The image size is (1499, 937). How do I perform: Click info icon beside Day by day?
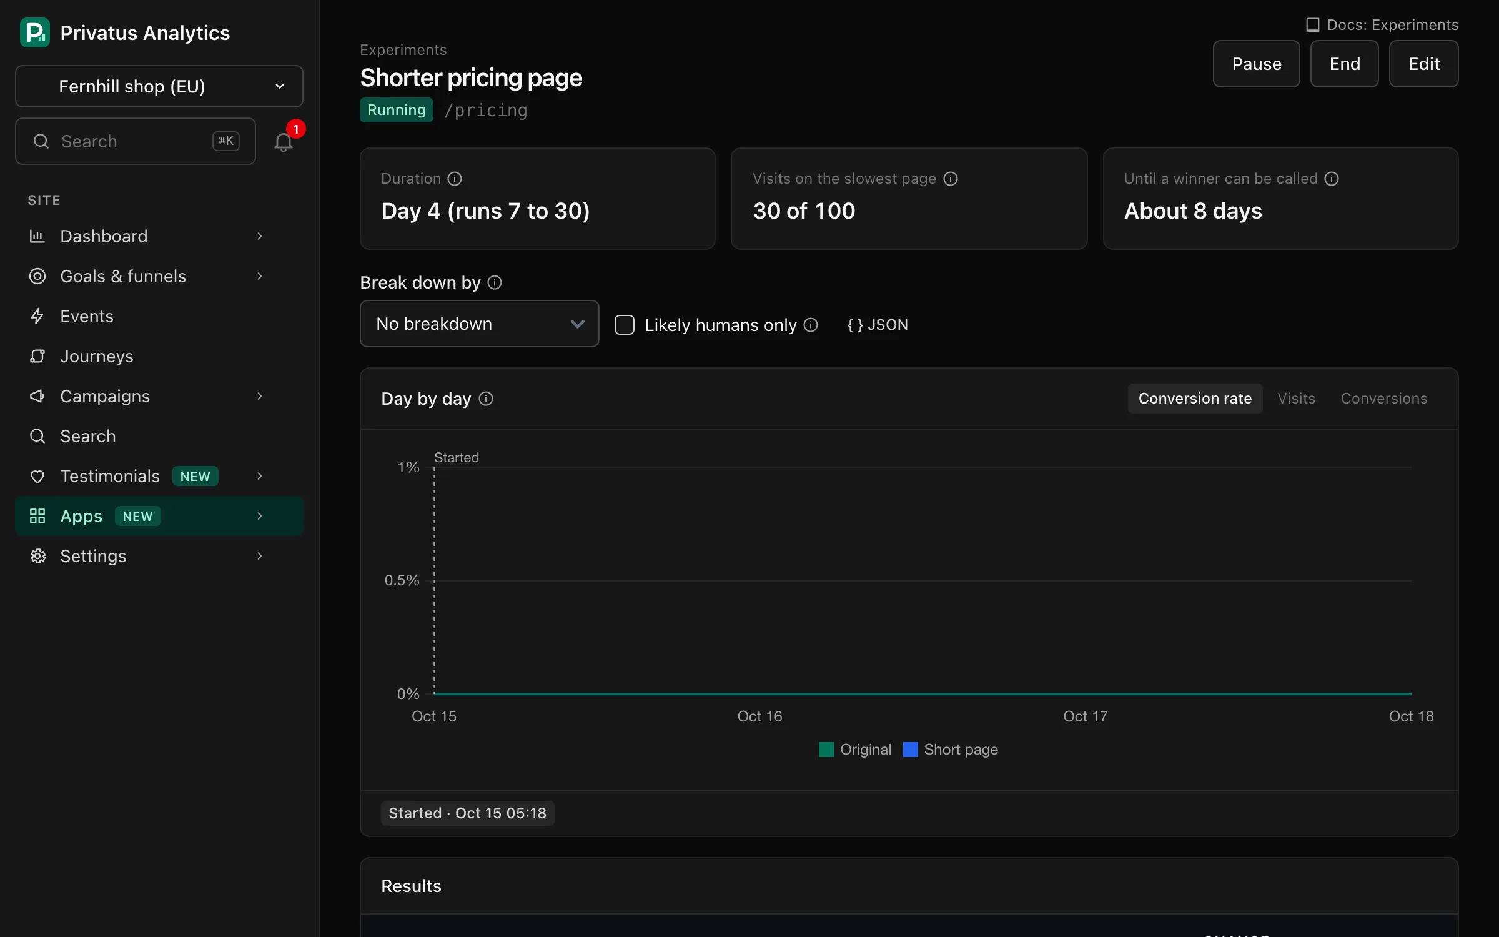pos(486,399)
